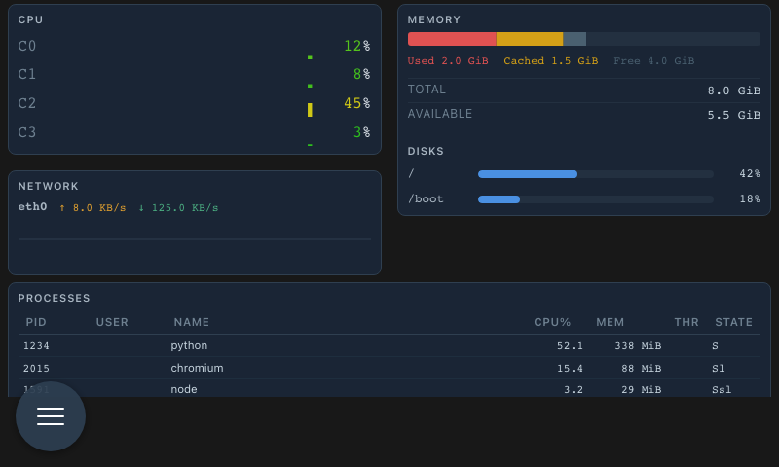Screen dimensions: 779x467
Task: Click the red used memory segment
Action: [x=452, y=39]
